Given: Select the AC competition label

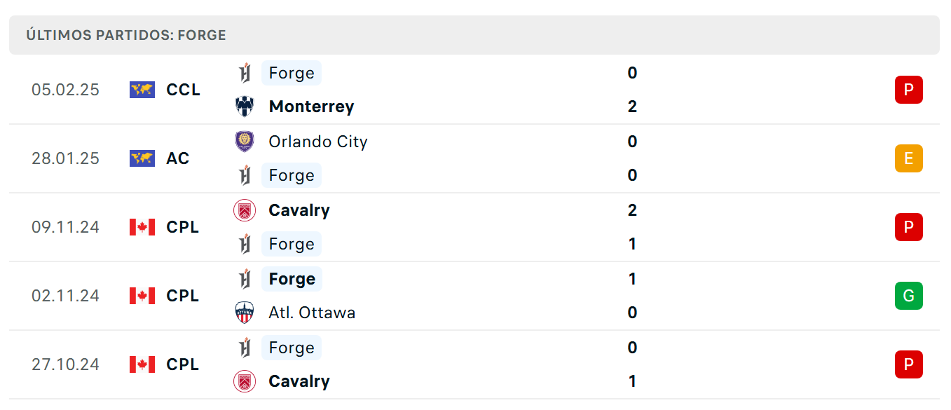Looking at the screenshot, I should tap(178, 158).
